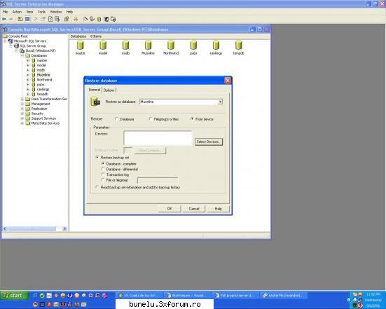Image resolution: width=386 pixels, height=309 pixels.
Task: Click the tree pane horizontal scrollbar
Action: [x=34, y=228]
